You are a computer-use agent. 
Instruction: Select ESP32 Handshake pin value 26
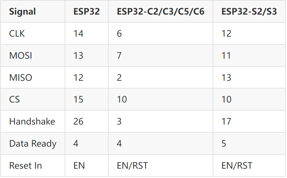[x=78, y=121]
